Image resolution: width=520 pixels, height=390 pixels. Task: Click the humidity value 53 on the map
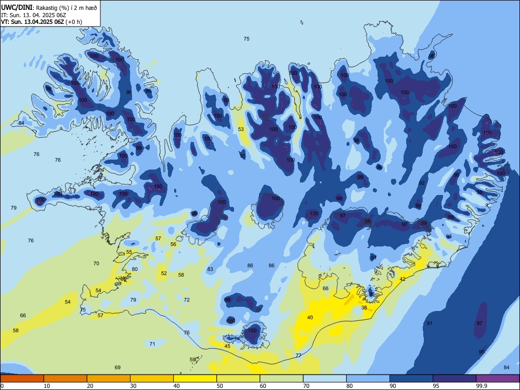tap(241, 129)
